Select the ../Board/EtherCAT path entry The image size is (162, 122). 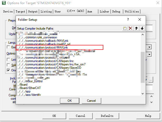(x=29, y=88)
